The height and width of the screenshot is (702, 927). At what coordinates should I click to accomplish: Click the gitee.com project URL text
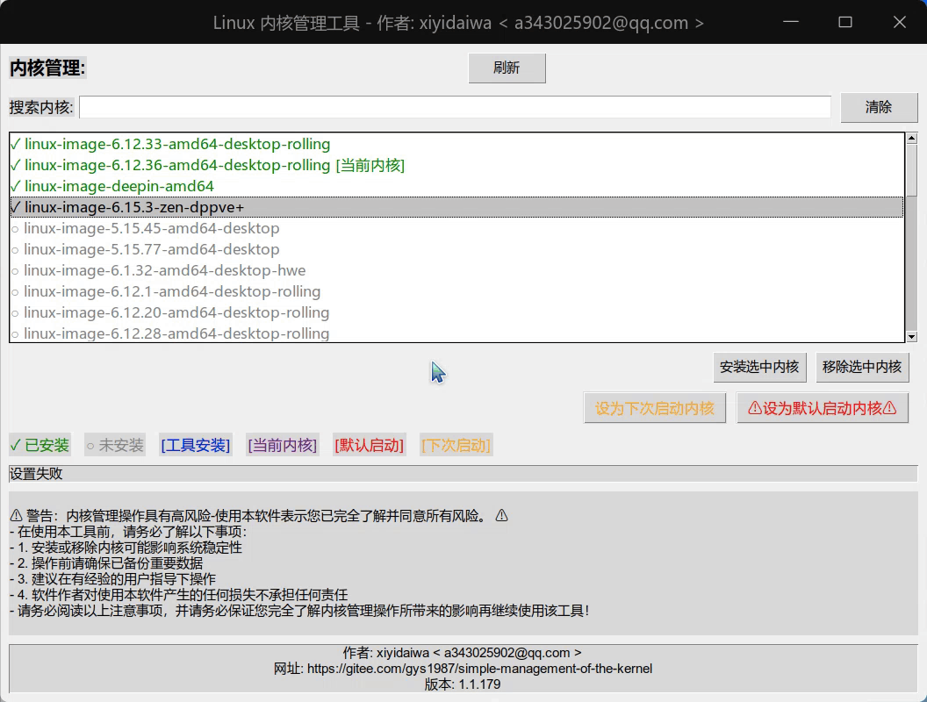coord(479,669)
